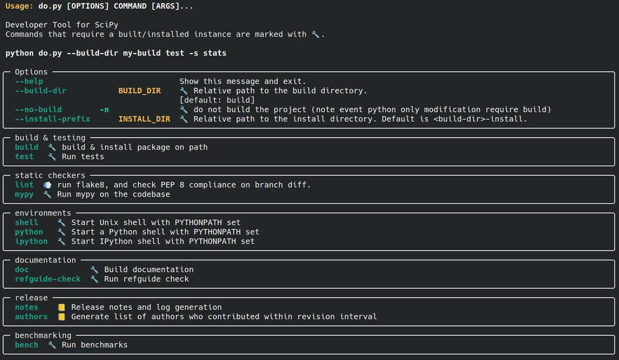Click the 'documentation' section heading
Image resolution: width=619 pixels, height=360 pixels.
[45, 260]
